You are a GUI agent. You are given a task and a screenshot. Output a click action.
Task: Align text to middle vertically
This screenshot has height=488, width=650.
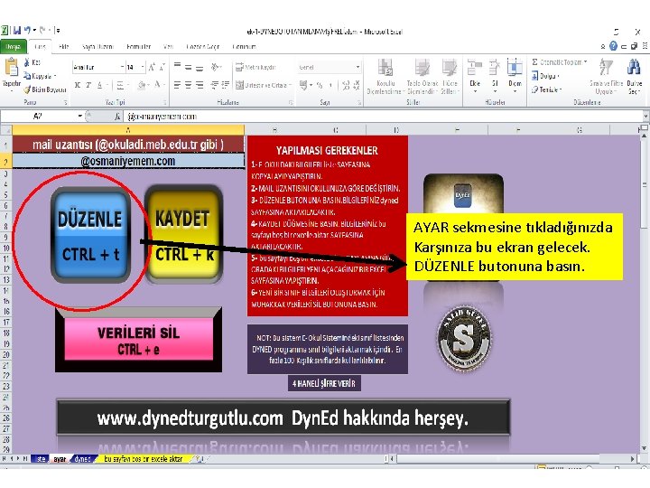click(x=188, y=66)
